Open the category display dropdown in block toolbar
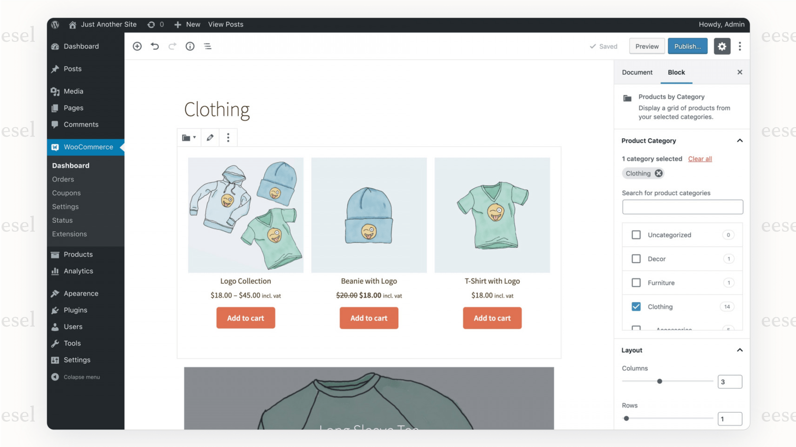Screen dimensions: 796x447 (189, 137)
